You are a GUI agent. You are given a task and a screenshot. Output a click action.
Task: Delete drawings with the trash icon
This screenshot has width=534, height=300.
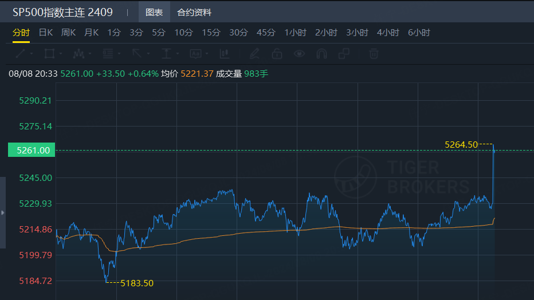click(x=374, y=54)
